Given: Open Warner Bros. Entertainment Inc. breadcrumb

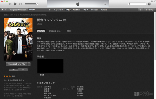Looking at the screenshot, I should (x=33, y=15).
